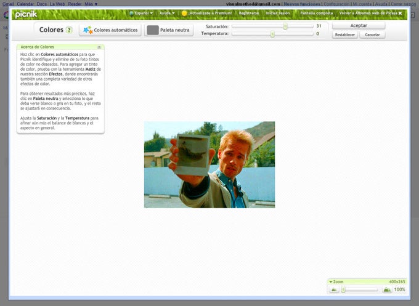The height and width of the screenshot is (306, 419).
Task: Click Configuración link at top
Action: coord(336,4)
